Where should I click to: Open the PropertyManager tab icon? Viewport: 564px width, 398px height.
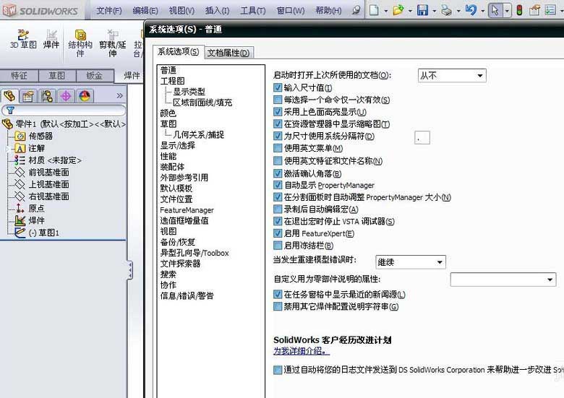tap(28, 96)
